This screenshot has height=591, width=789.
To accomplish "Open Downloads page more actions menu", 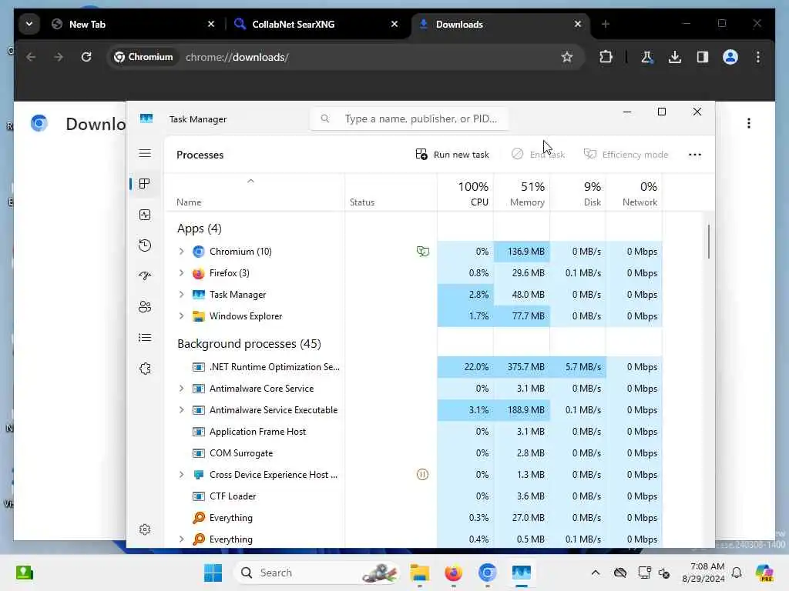I will click(749, 123).
